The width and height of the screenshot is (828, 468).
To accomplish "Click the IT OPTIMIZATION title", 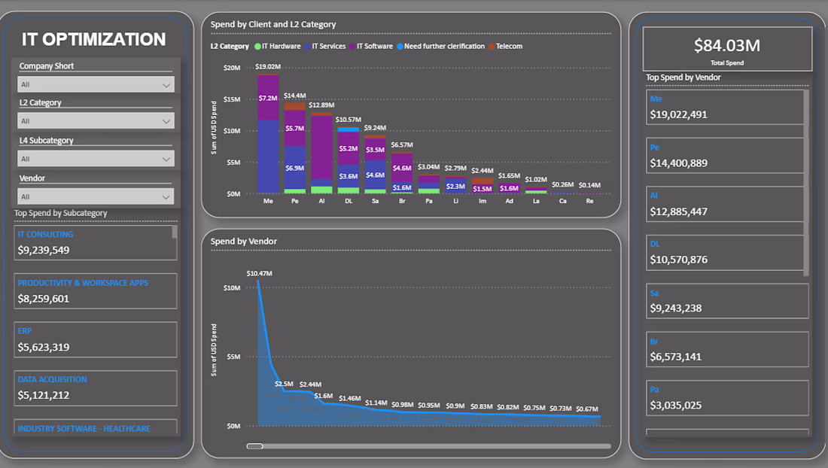I will (93, 39).
